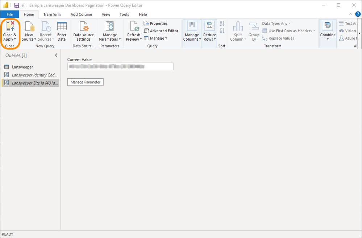Click the Group By button
Screen dimensions: 362x238
click(x=254, y=31)
